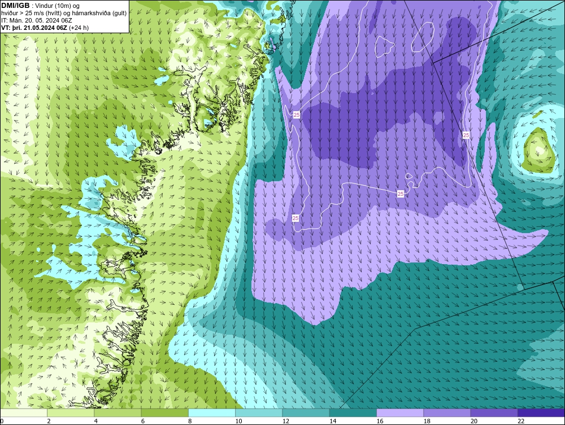Select the 4–6 m/s green legend swatch
Viewport: 565px width, 425px height.
[118, 413]
